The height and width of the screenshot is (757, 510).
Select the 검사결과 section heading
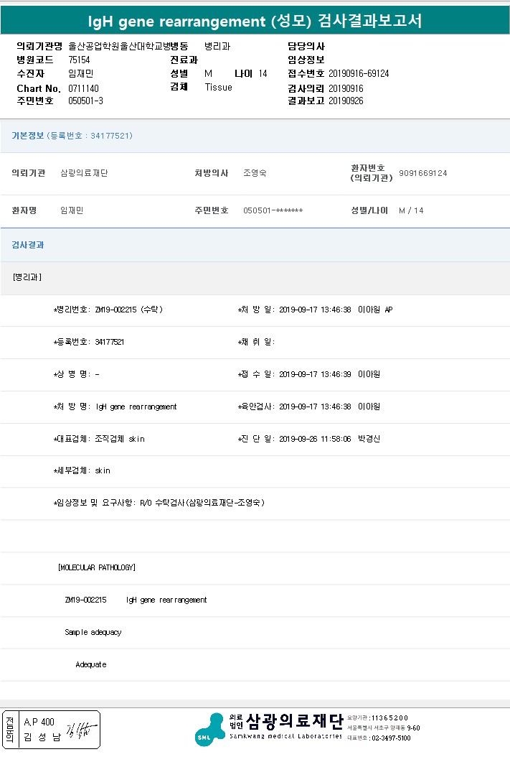[x=27, y=245]
